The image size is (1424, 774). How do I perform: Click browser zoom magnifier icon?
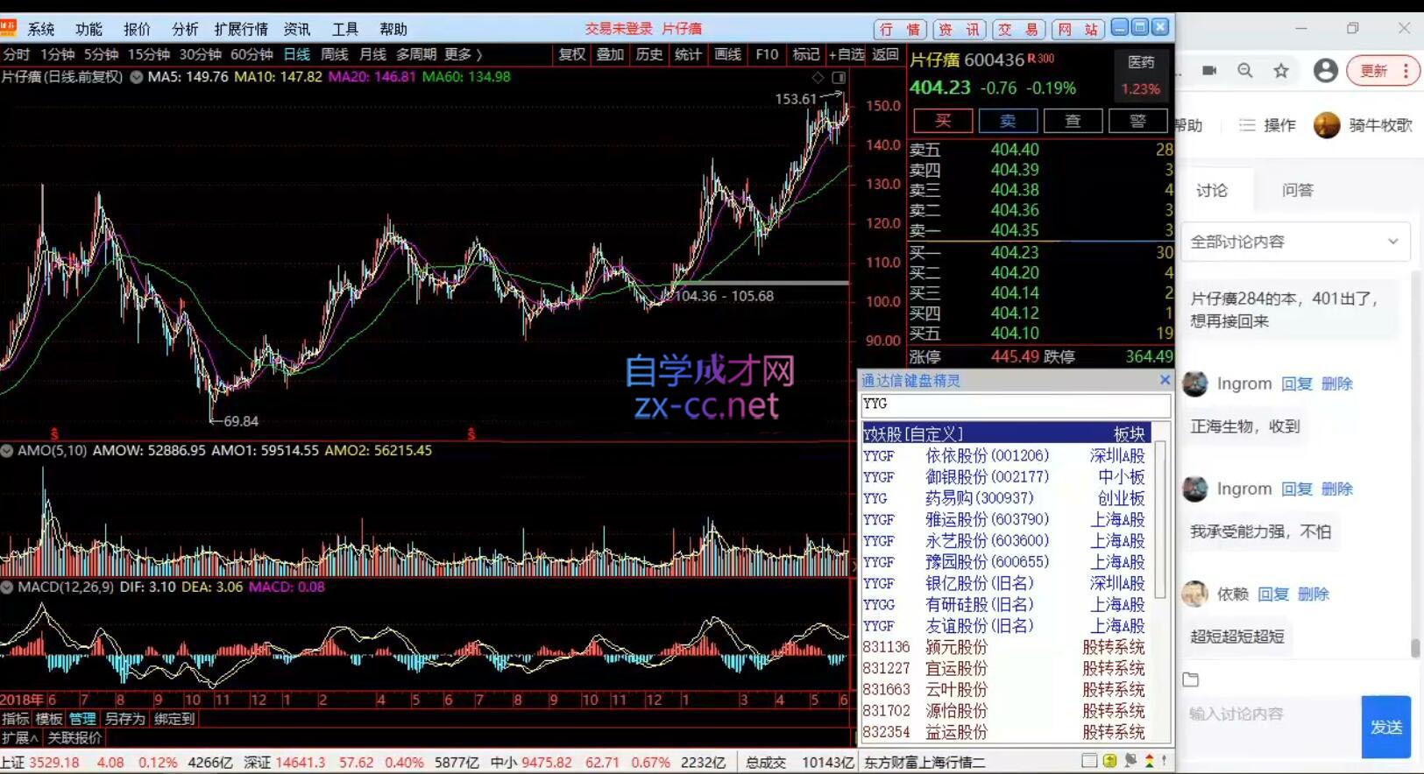[x=1244, y=70]
